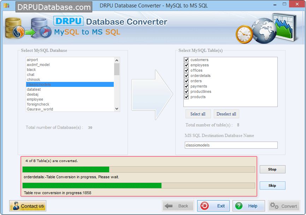Click the chart graphic in the banner
This screenshot has height=215, width=306.
pos(285,26)
